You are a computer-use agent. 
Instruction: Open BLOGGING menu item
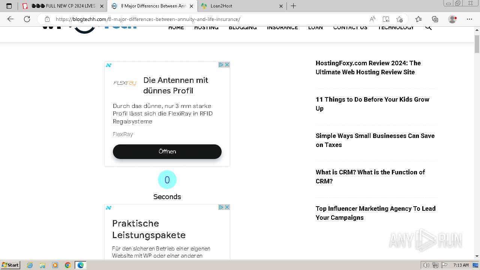[243, 28]
